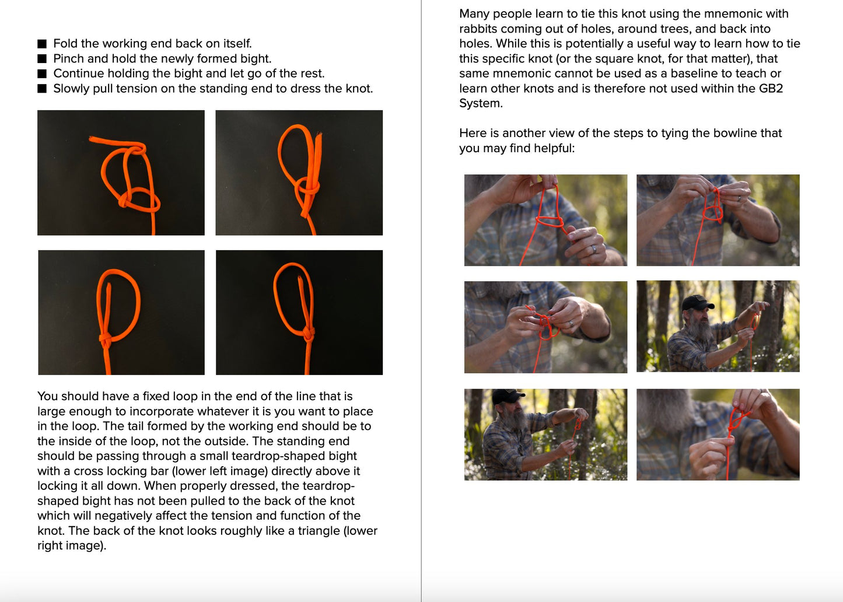Select the top-right orange rope loop photo
This screenshot has height=602, width=843.
tap(299, 173)
